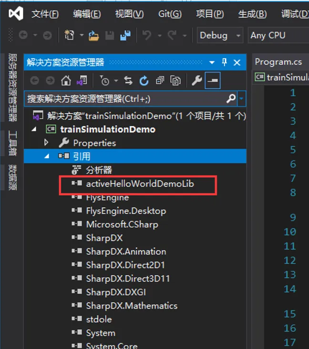Open the Solution Explorer window options dropdown
Viewport: 309px width, 349px height.
tap(212, 62)
